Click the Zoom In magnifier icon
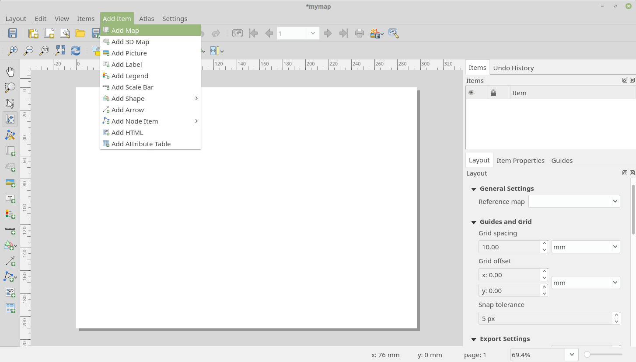The image size is (636, 362). 13,51
